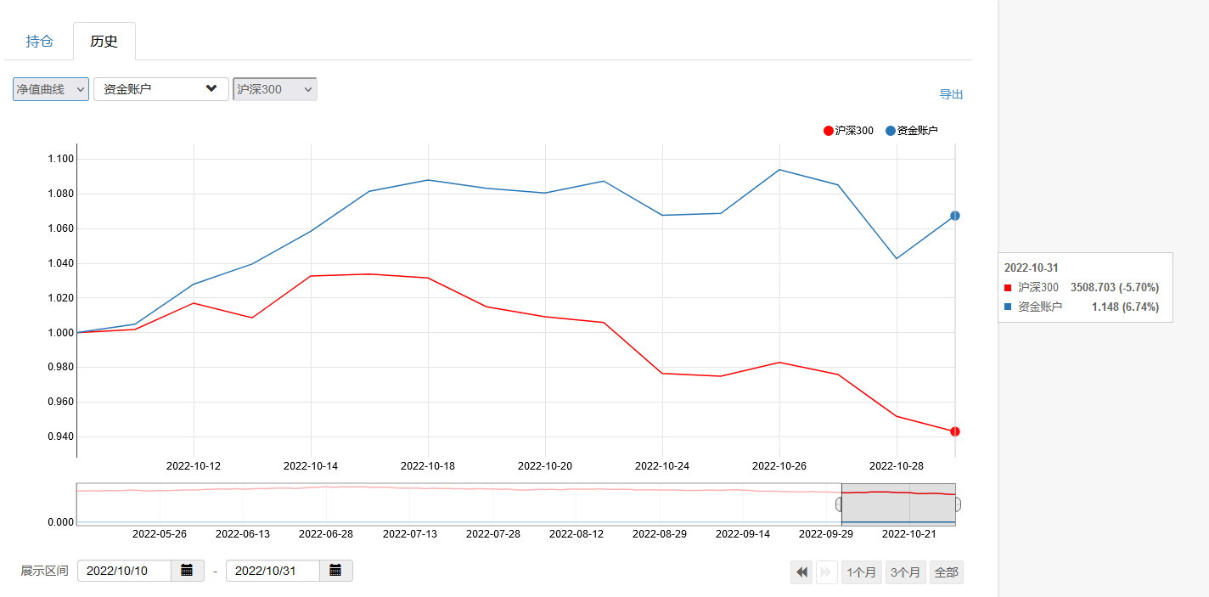
Task: Expand the 净值曲线 dropdown
Action: pyautogui.click(x=51, y=89)
